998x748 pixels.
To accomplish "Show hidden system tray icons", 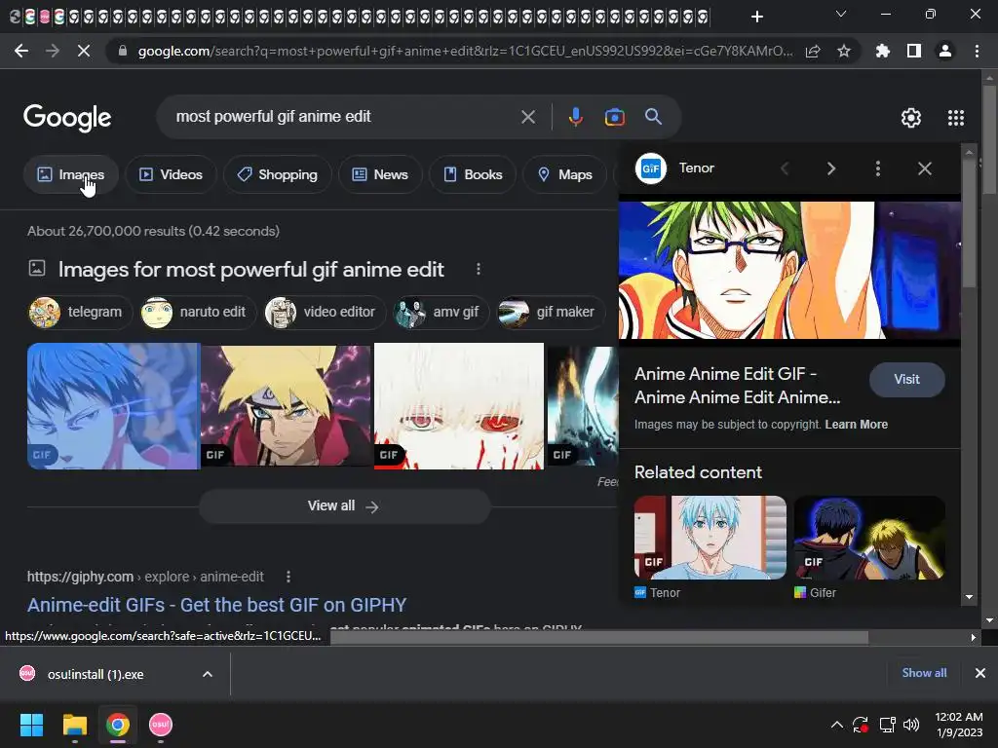I will [837, 725].
